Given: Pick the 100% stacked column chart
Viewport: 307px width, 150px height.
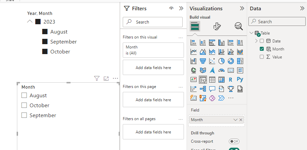Looking at the screenshot, I should point(240,42).
